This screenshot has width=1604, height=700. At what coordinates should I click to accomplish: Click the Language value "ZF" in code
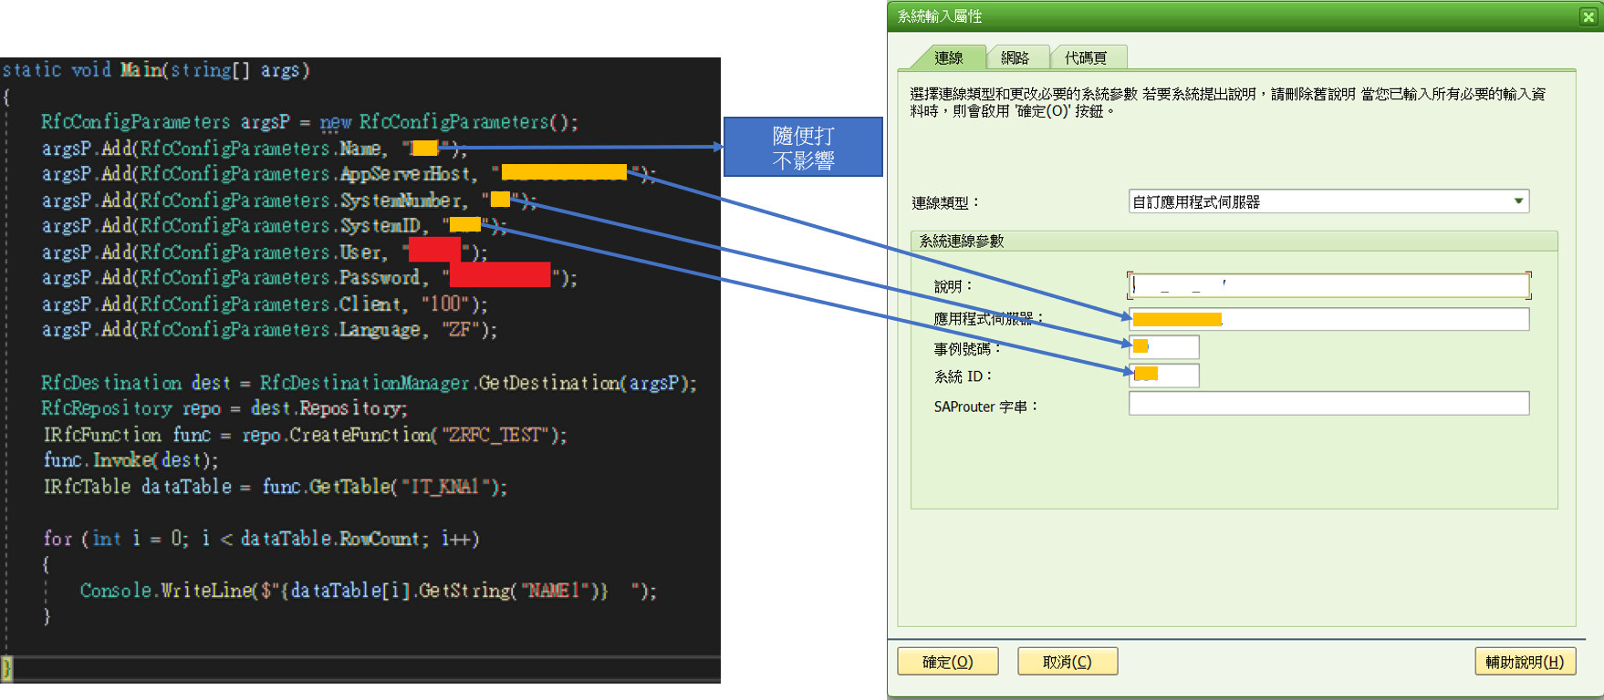(x=459, y=329)
